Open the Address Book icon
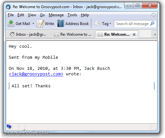This screenshot has height=138, width=165. (x=60, y=23)
